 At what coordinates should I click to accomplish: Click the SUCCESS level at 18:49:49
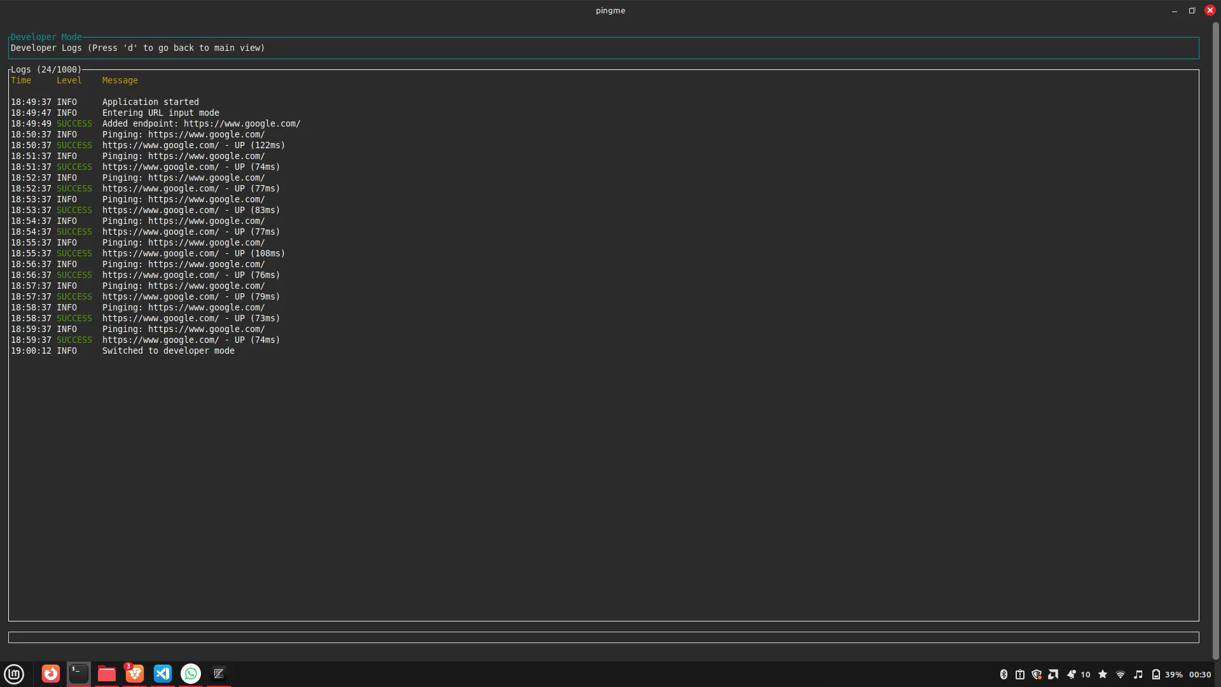click(x=74, y=123)
